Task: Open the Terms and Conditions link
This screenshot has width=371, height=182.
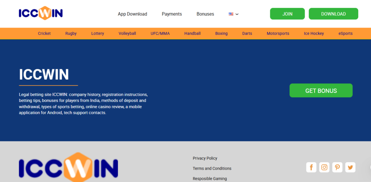Action: [212, 168]
